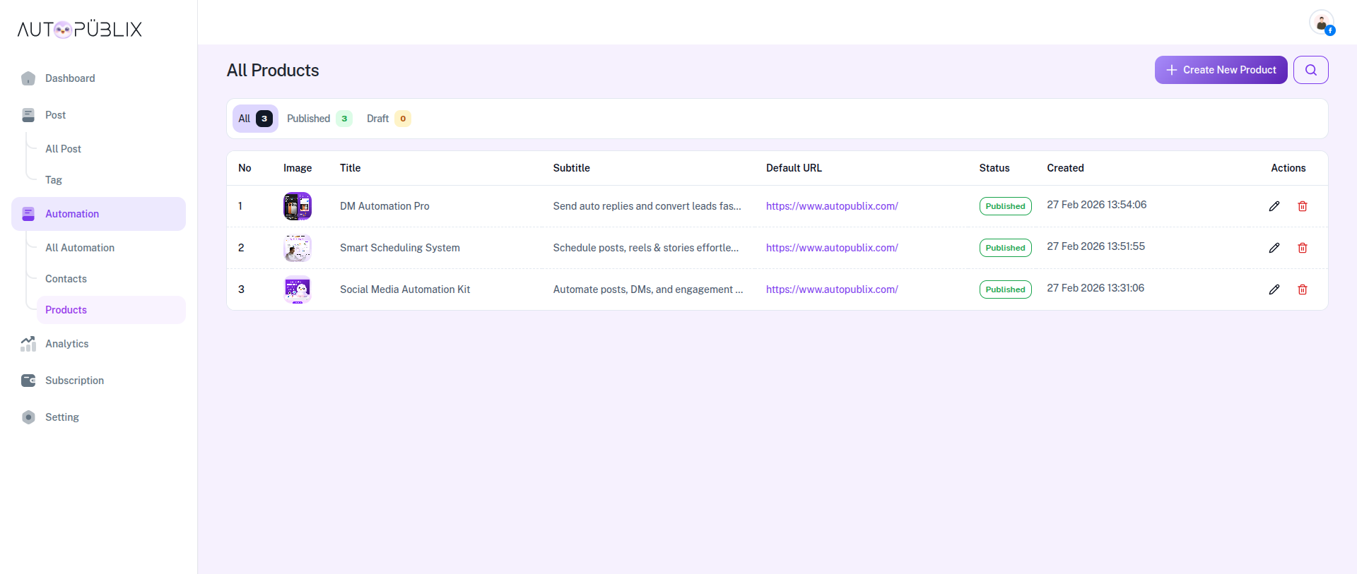1357x574 pixels.
Task: Open the Dashboard home icon
Action: pyautogui.click(x=28, y=78)
